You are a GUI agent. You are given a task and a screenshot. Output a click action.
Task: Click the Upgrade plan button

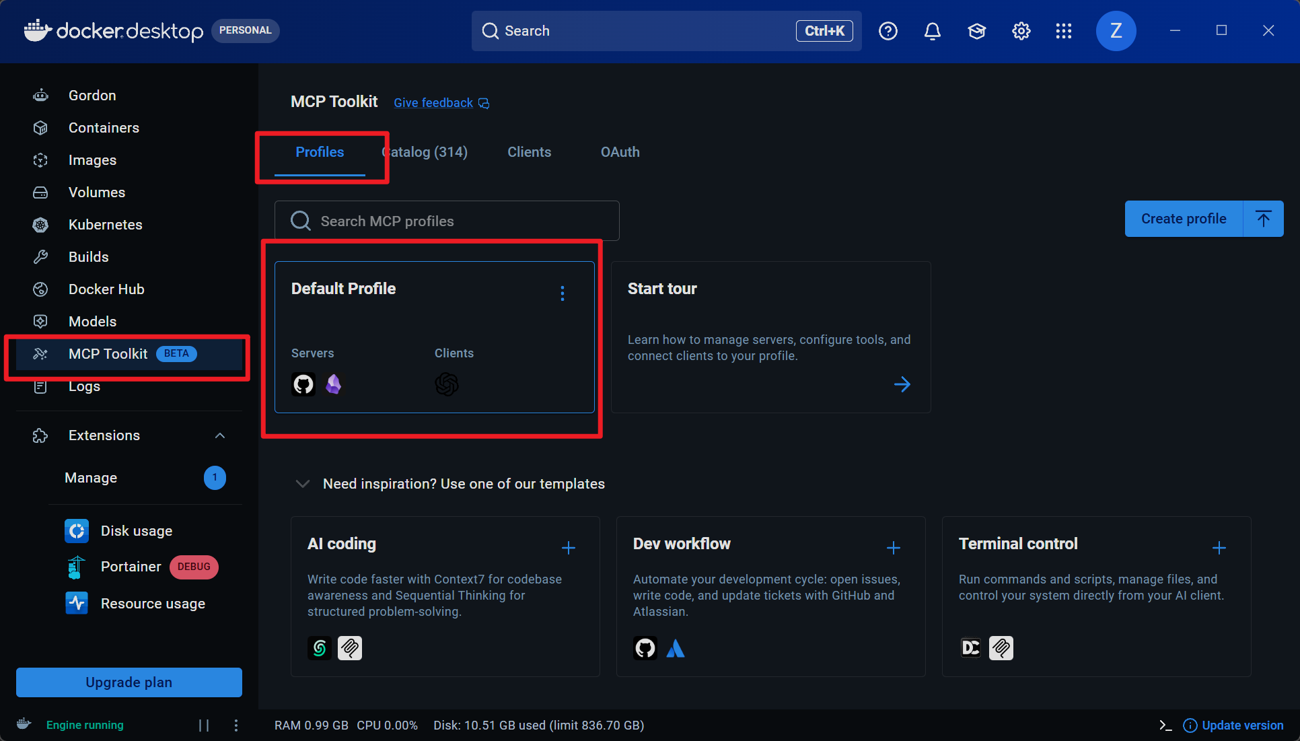click(129, 682)
